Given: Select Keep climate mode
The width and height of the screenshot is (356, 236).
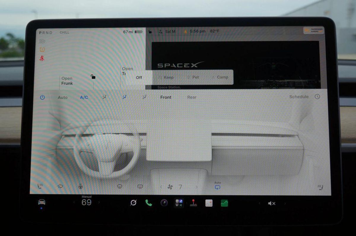Looking at the screenshot, I should tap(166, 77).
